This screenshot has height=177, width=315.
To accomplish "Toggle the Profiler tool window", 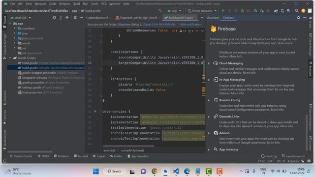I will (116, 156).
